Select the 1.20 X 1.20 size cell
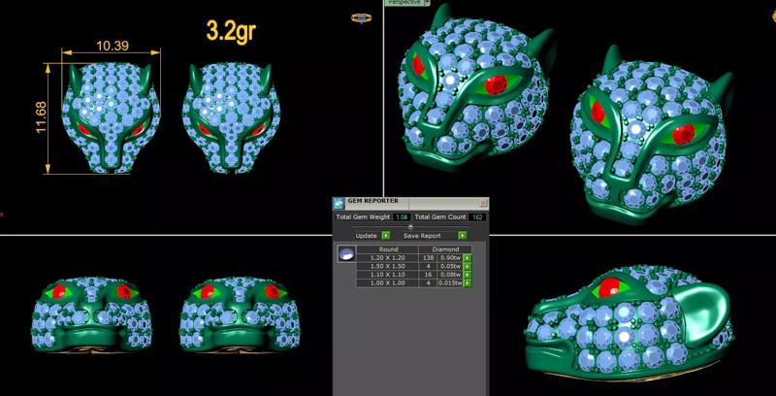 pyautogui.click(x=389, y=258)
